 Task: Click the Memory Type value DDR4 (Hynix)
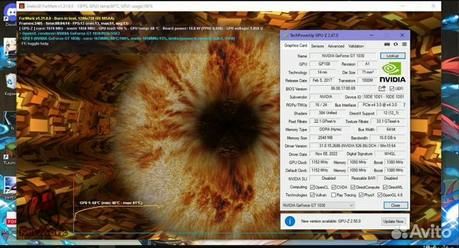pos(330,129)
